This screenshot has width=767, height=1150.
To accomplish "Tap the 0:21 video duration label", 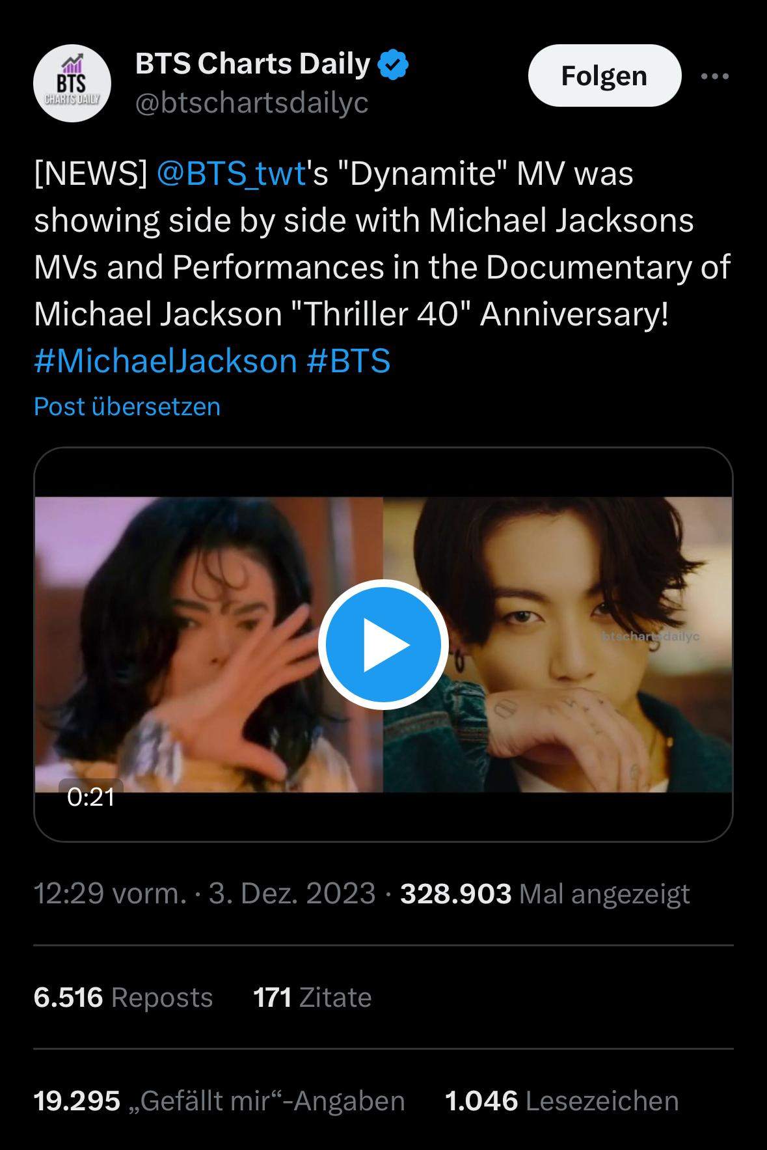I will click(91, 797).
